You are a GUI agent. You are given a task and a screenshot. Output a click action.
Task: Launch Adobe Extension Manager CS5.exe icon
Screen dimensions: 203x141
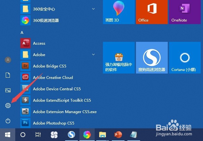[x=25, y=112]
